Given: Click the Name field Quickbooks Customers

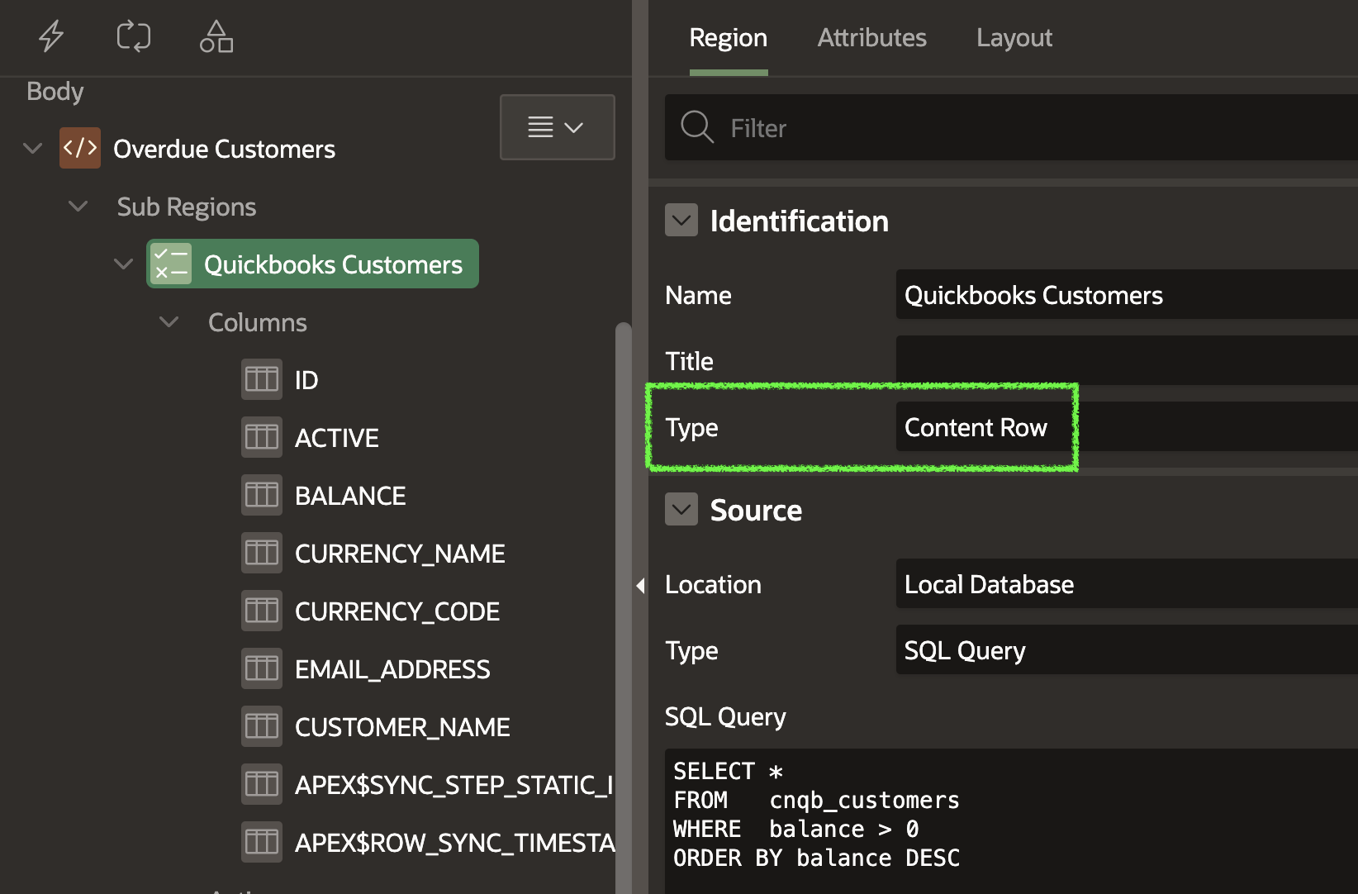Looking at the screenshot, I should (x=1127, y=295).
